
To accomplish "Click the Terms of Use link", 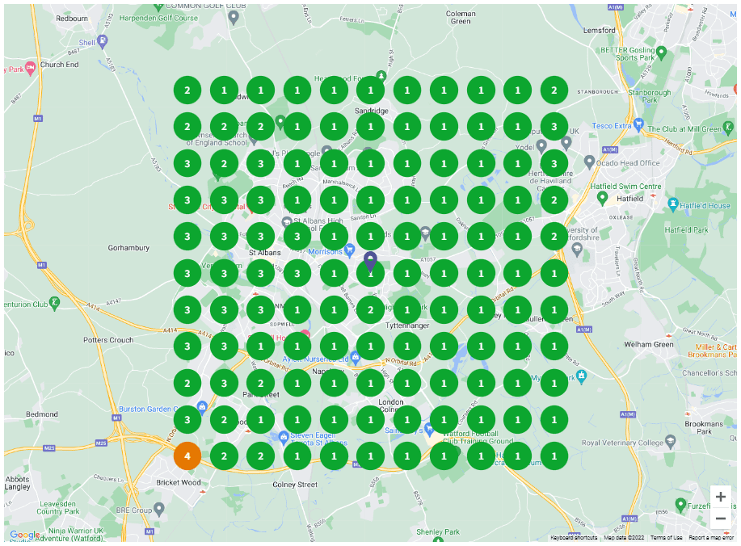I will (x=667, y=537).
